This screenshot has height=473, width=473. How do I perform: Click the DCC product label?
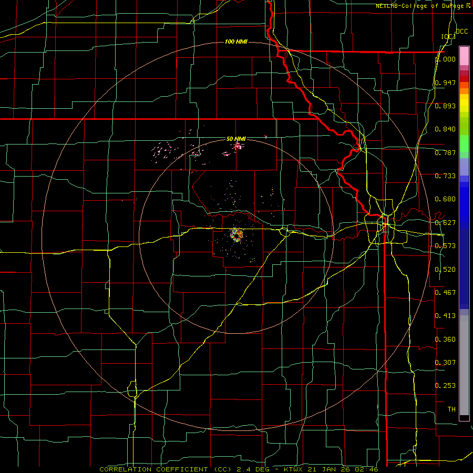tap(461, 32)
